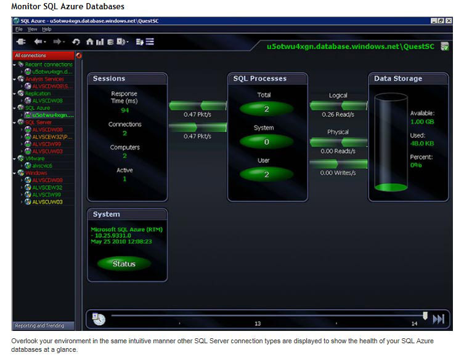Screen dimensions: 464x358
Task: Select ALVSCUW03 under Windows
Action: tap(47, 202)
